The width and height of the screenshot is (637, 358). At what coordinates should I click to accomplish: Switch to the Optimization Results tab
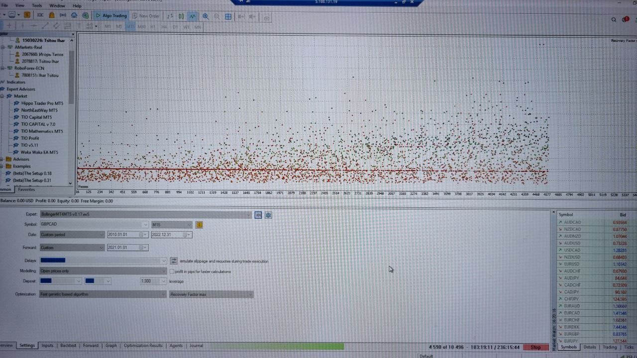pos(143,346)
